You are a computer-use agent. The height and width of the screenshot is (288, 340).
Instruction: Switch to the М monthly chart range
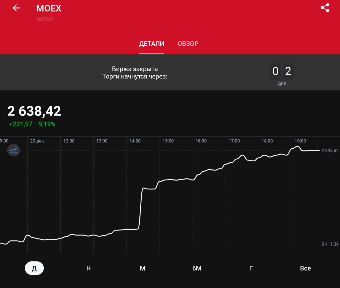click(x=143, y=268)
